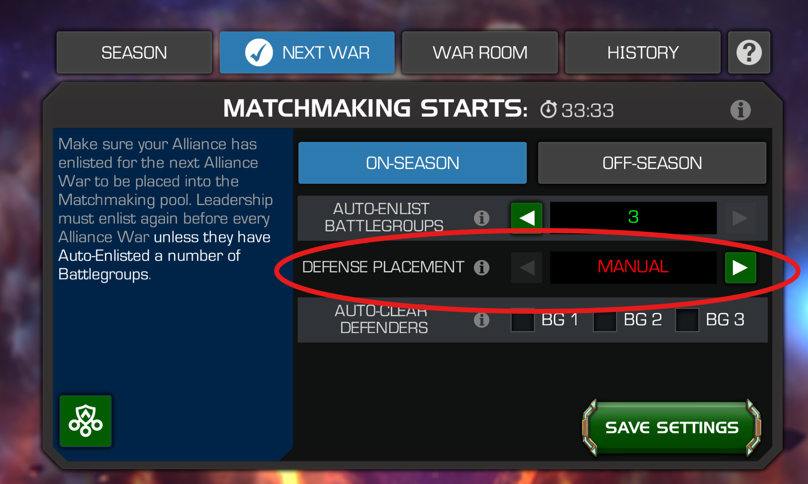Decrease auto-enlist battlegroups with the left arrow
The image size is (808, 484).
[x=526, y=218]
